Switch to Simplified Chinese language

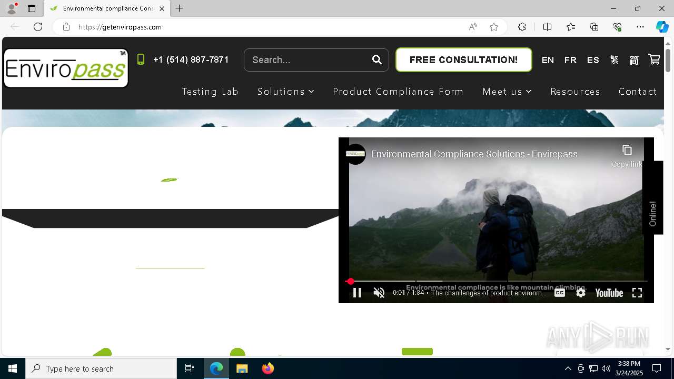tap(634, 60)
